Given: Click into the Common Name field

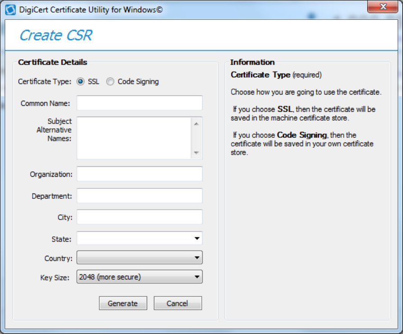Looking at the screenshot, I should pyautogui.click(x=139, y=103).
